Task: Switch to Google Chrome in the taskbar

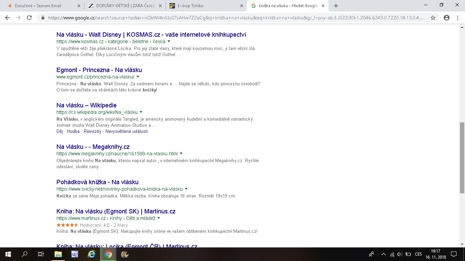Action: (x=108, y=254)
